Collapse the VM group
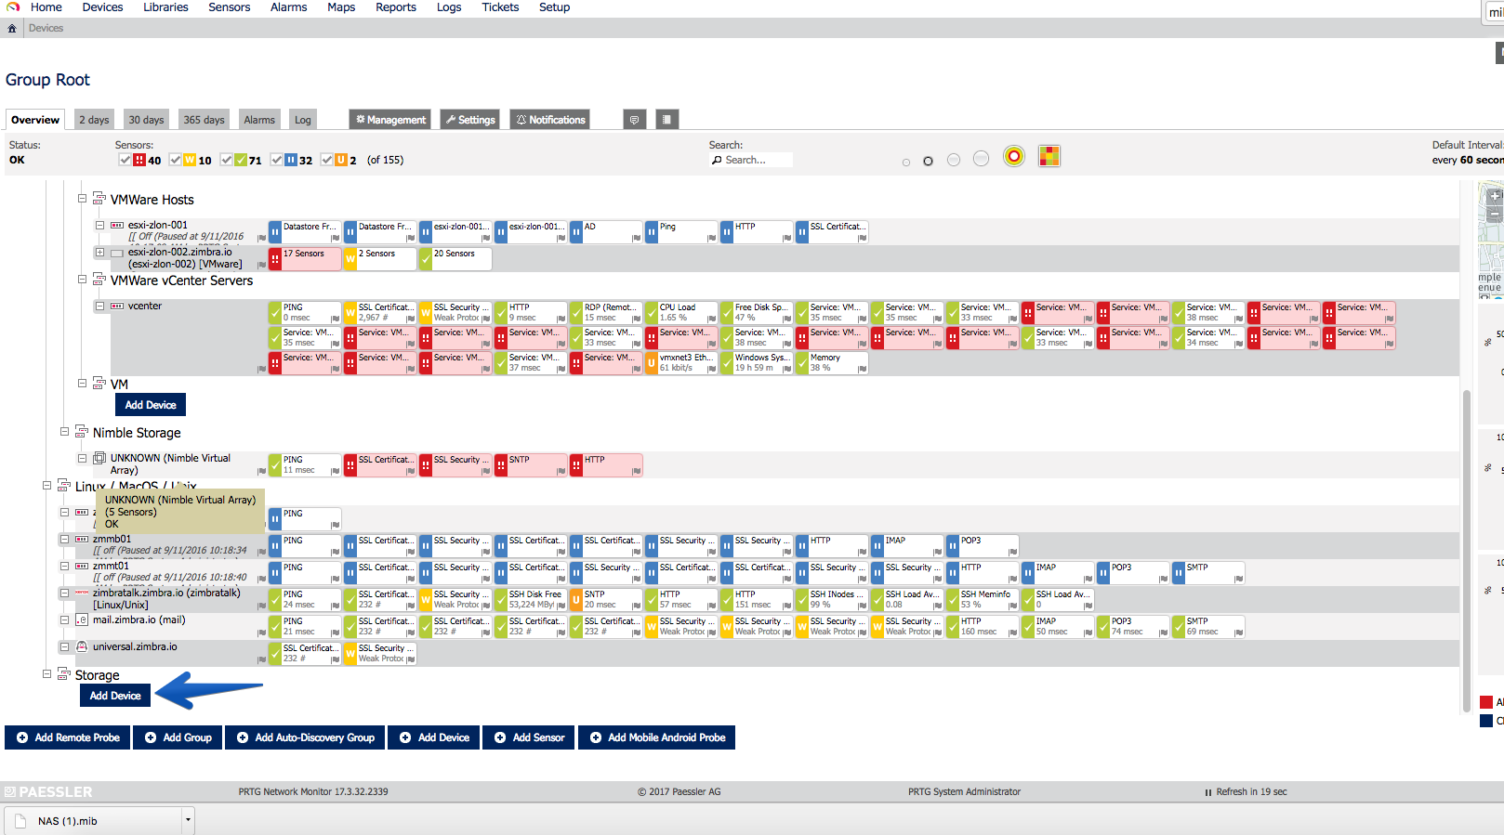The image size is (1504, 835). tap(82, 383)
